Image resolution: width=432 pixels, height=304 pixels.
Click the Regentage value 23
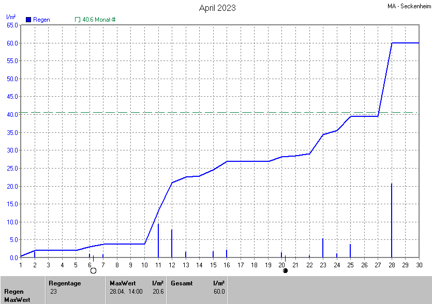coord(54,292)
